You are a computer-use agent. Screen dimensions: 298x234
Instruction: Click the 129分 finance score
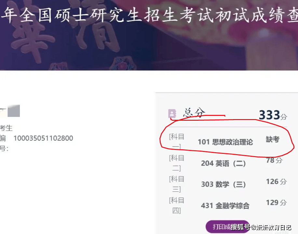pyautogui.click(x=276, y=203)
